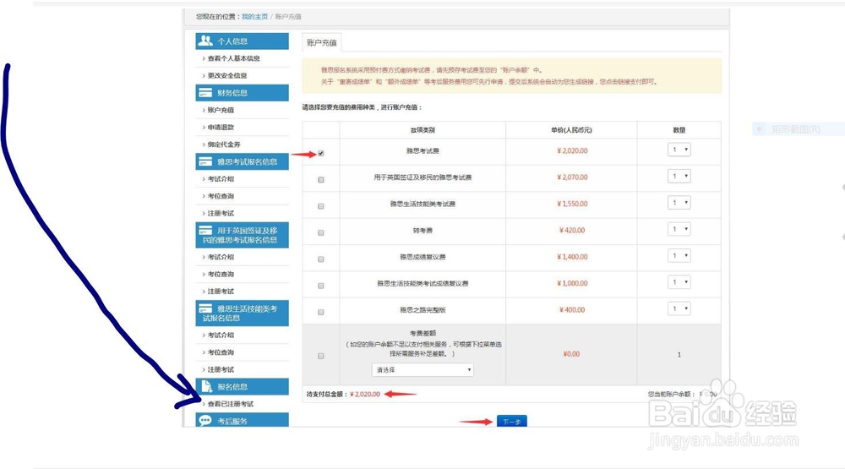Open 申请退款 sidebar link
This screenshot has height=469, width=845.
pyautogui.click(x=221, y=128)
